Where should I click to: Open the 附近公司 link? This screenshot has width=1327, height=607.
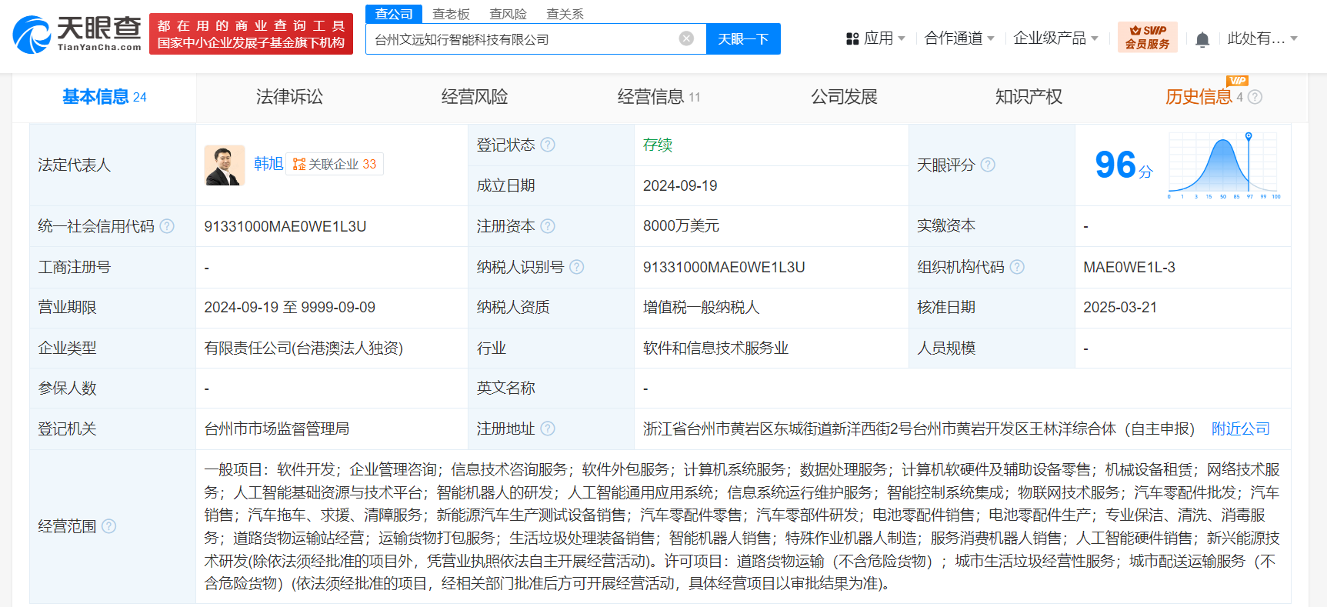click(x=1240, y=429)
